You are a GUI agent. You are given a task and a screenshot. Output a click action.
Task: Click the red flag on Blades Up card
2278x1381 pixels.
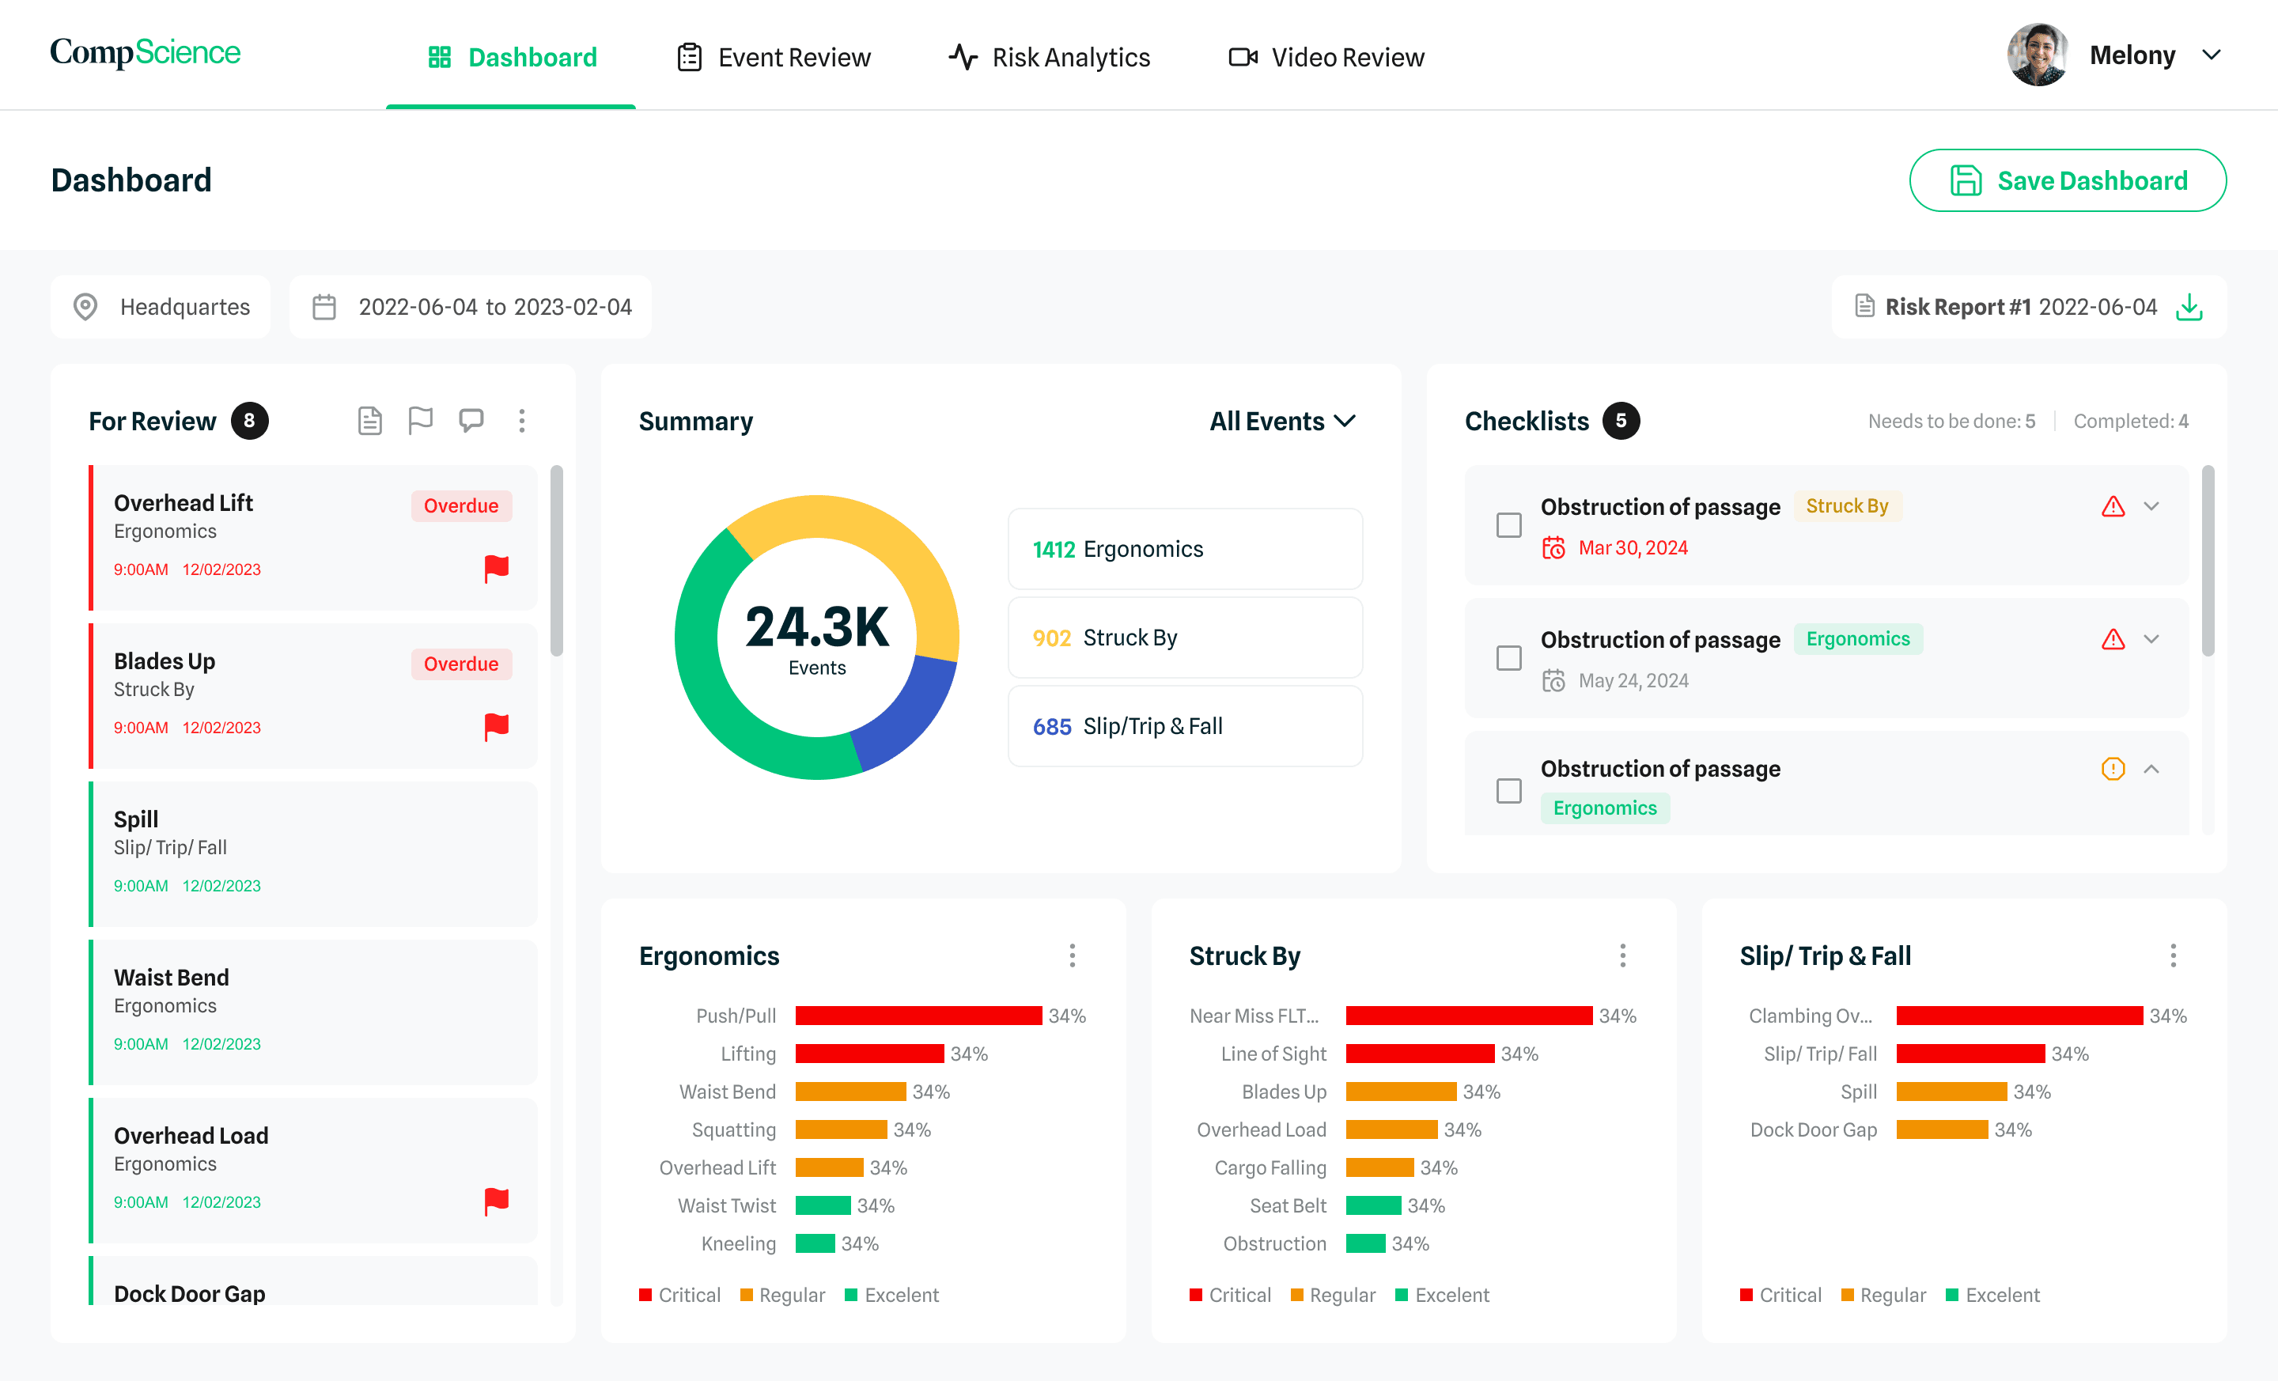click(497, 727)
